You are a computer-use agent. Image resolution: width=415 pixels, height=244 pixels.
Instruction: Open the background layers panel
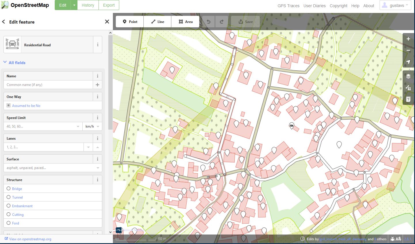[x=408, y=76]
